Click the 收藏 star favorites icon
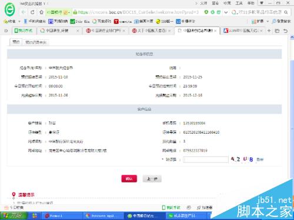The image size is (294, 220). 6,21
